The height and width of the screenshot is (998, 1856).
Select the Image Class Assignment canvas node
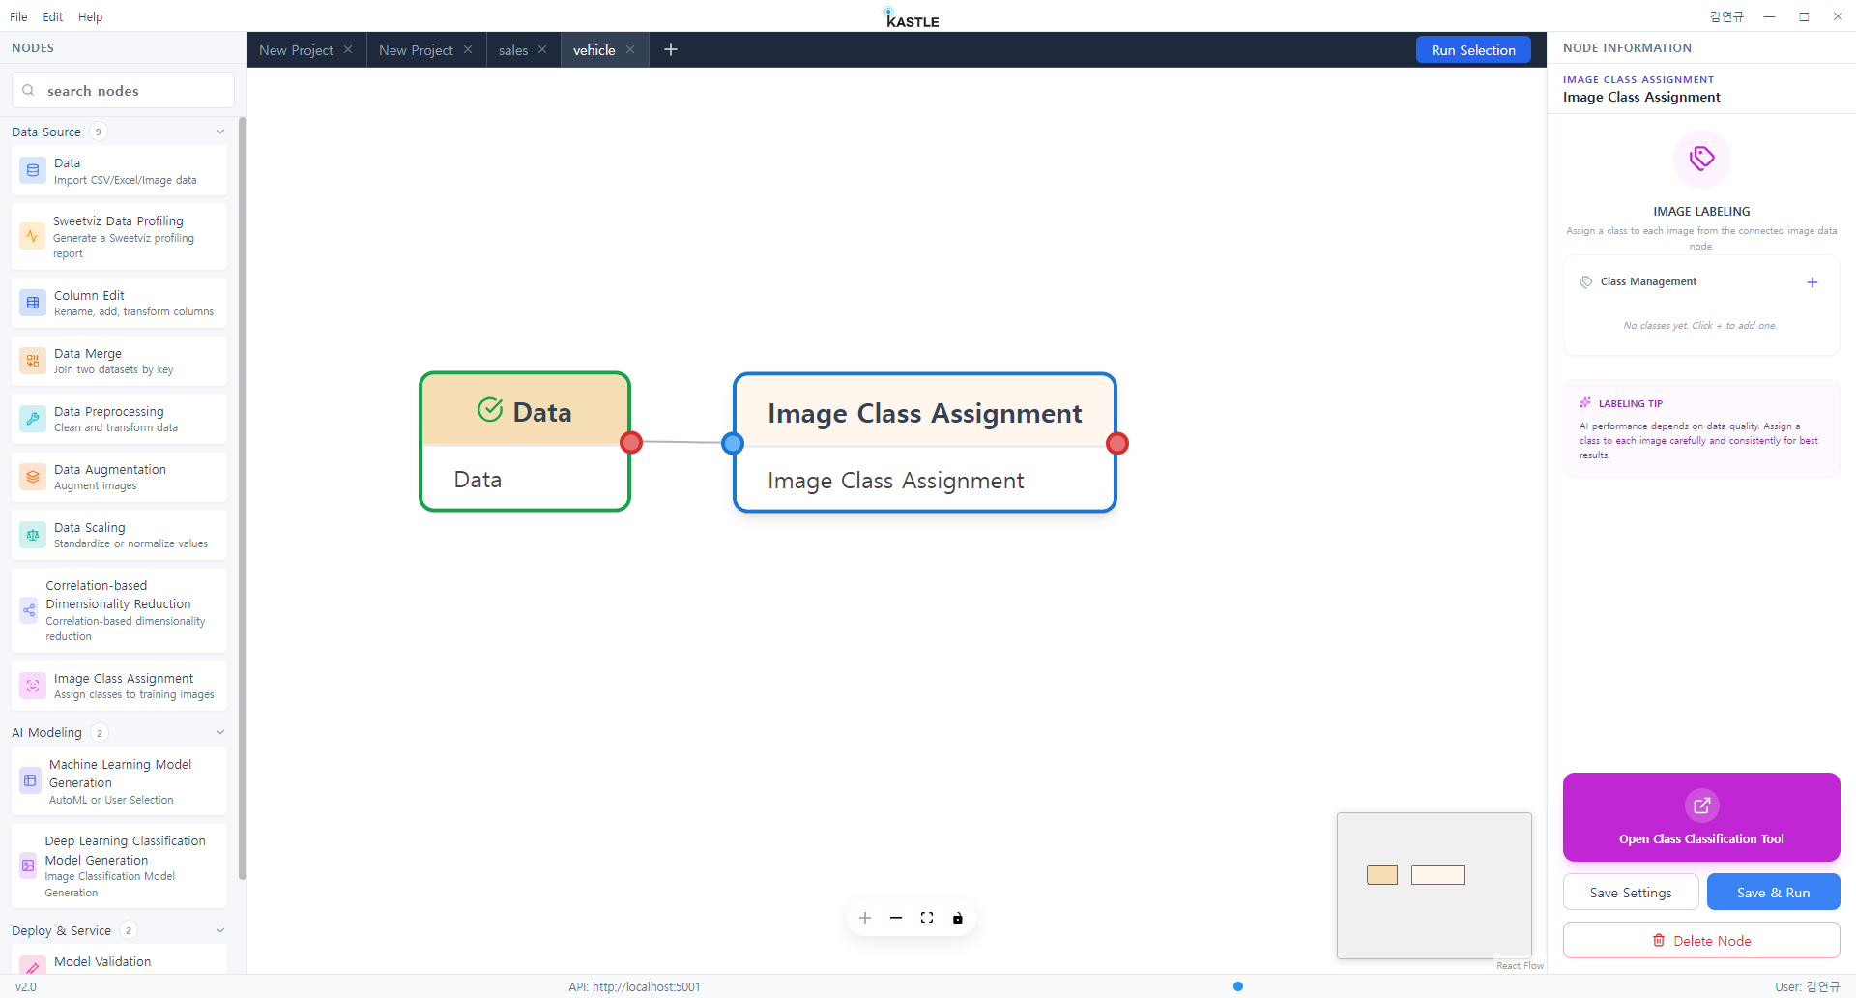click(x=925, y=442)
